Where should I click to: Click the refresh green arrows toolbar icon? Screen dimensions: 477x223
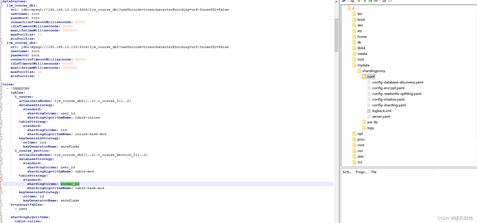pos(370,1)
